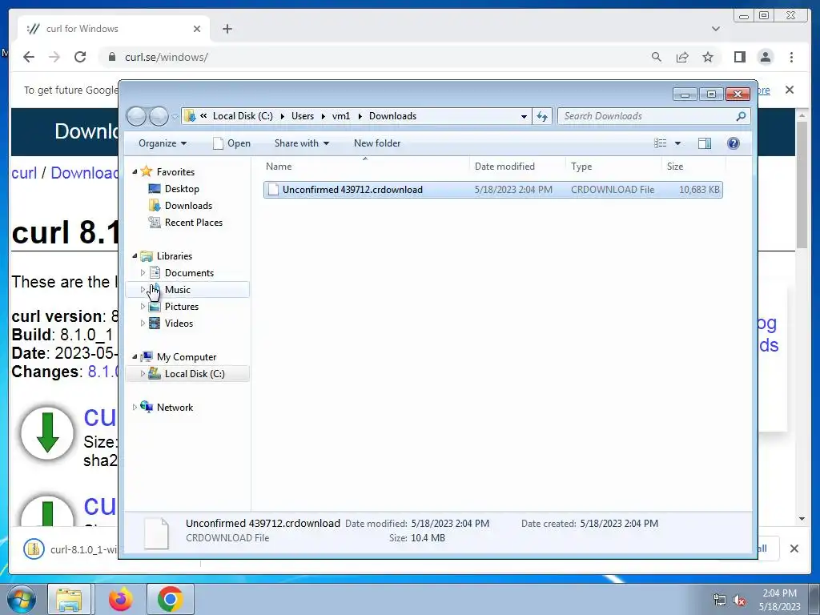This screenshot has height=615, width=820.
Task: Open Chrome tab search chevron
Action: tap(715, 29)
